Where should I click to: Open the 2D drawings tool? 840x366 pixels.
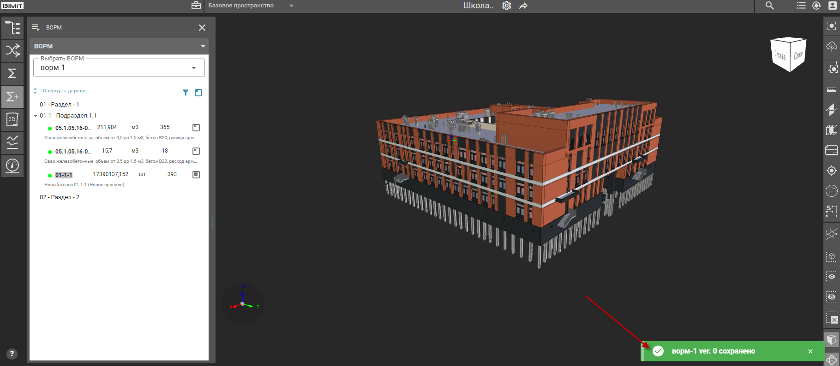(12, 119)
